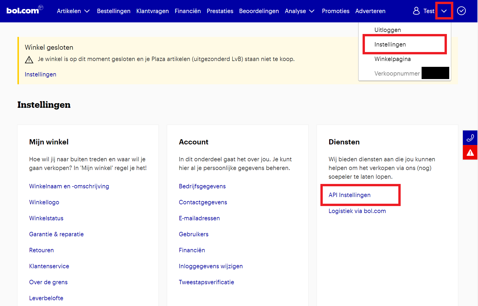Open Bedrijfsgegevens under Account

[x=202, y=186]
